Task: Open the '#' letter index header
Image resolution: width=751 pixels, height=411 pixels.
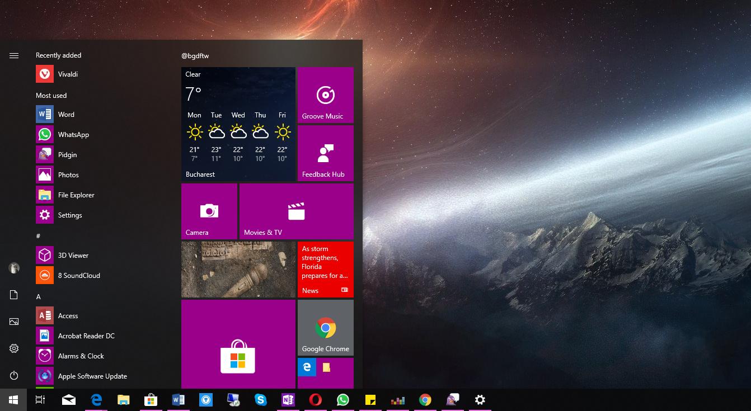Action: pos(38,236)
